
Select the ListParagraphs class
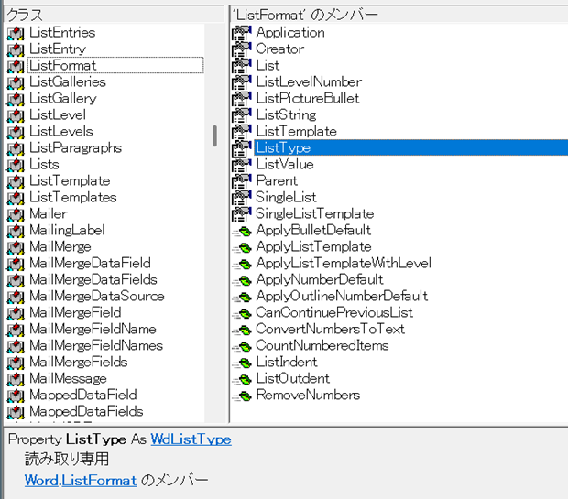(x=75, y=148)
